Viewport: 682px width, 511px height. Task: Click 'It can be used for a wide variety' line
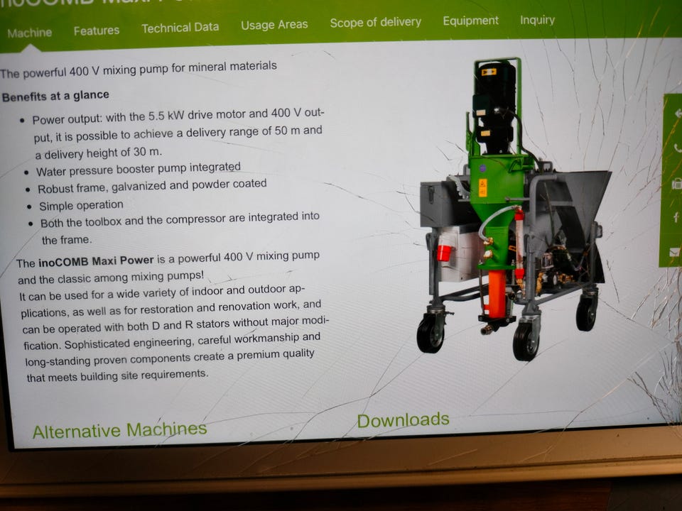tap(162, 293)
